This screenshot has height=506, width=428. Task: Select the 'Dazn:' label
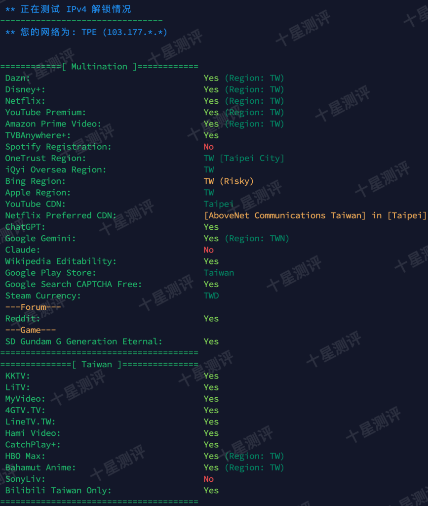18,78
